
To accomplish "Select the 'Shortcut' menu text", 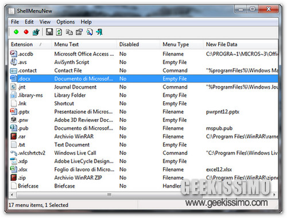I will 64,104.
